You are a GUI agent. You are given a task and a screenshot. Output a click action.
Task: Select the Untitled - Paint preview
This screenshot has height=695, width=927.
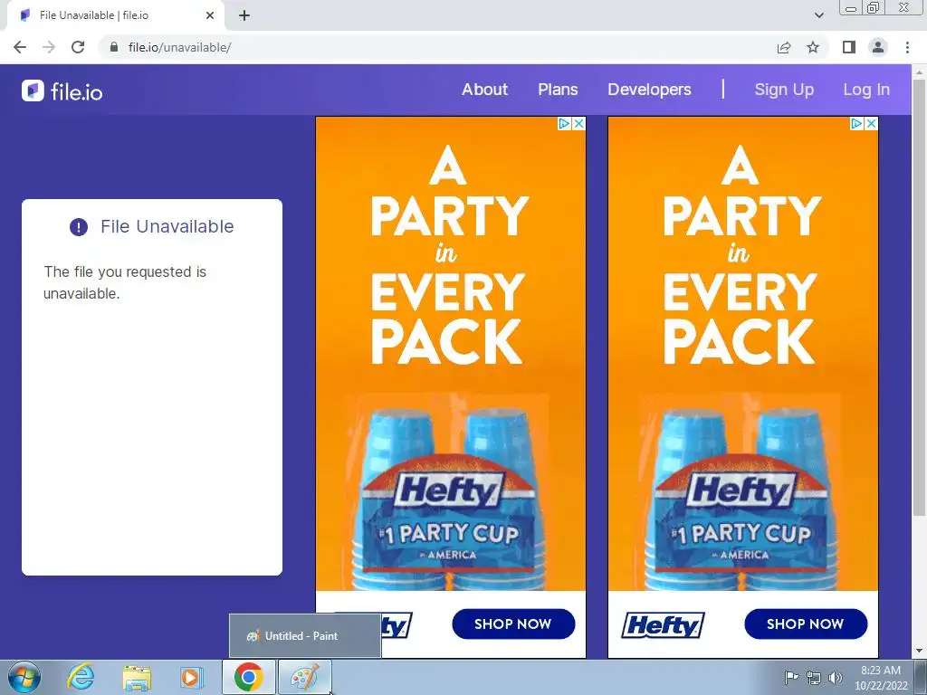305,636
